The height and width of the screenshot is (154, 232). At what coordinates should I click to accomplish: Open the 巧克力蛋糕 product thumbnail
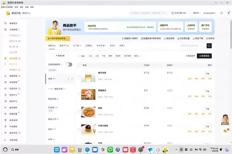[88, 129]
